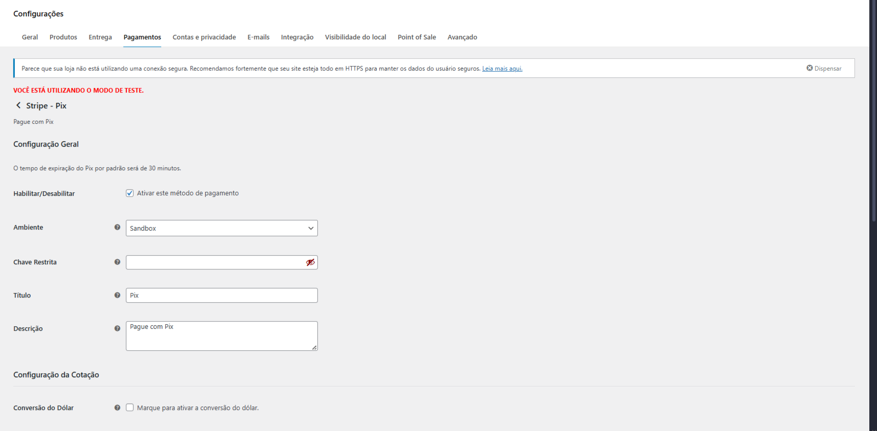Click the help icon beside Descrição

117,329
